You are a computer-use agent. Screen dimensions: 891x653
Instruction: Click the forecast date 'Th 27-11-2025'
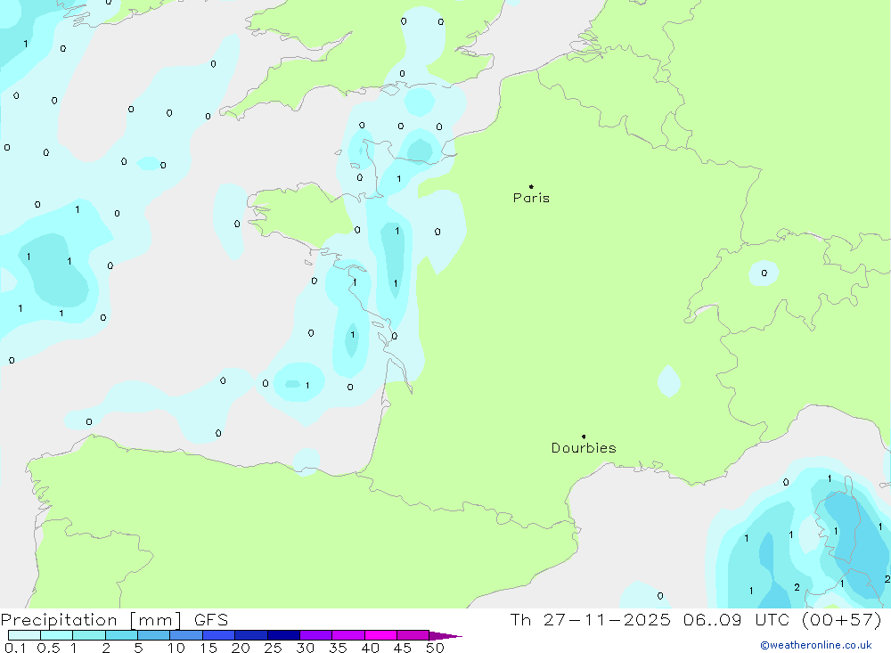click(590, 619)
